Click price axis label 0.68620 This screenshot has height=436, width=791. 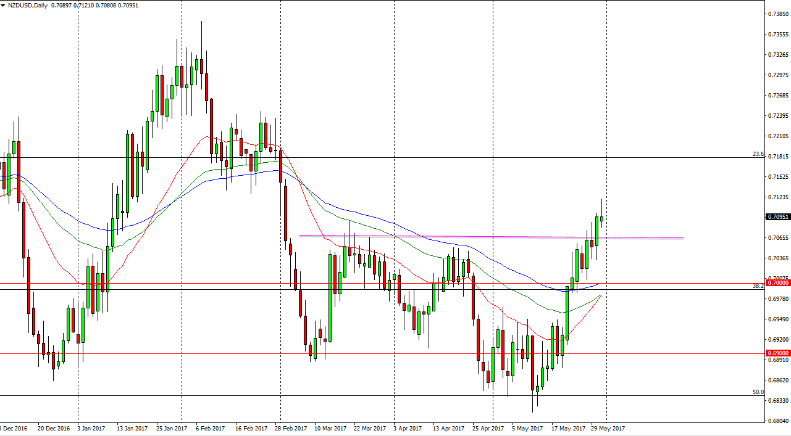[x=777, y=380]
